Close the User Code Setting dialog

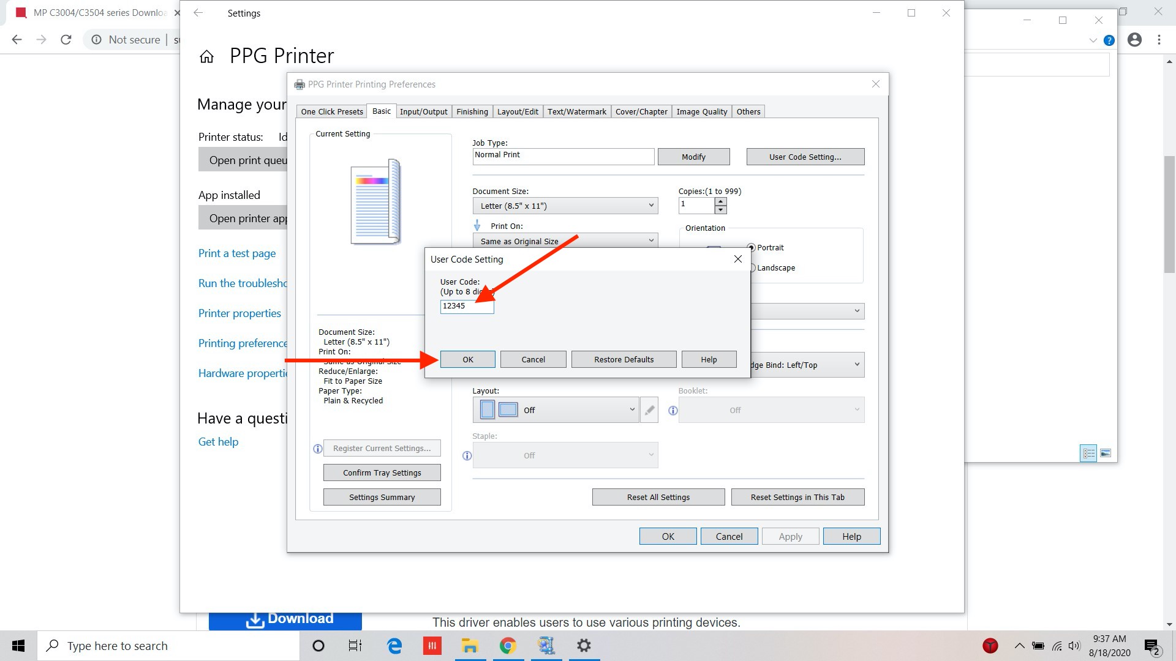[x=737, y=259]
